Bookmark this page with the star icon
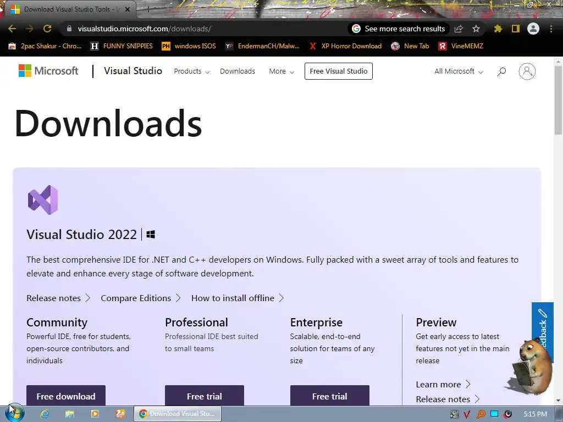The width and height of the screenshot is (563, 422). coord(476,29)
